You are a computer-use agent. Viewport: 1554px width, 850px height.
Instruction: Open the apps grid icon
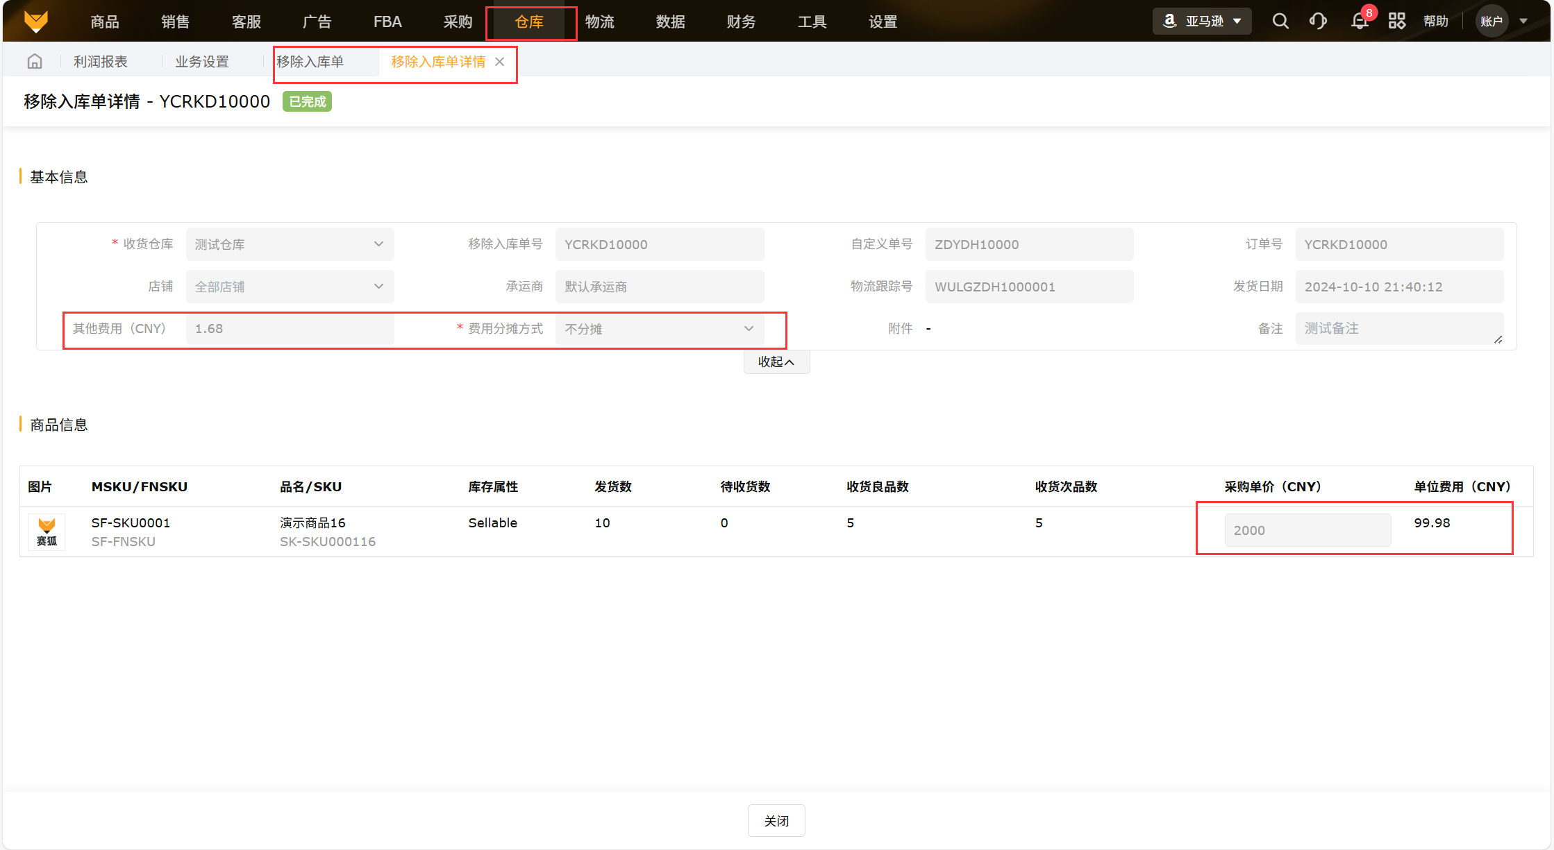1397,21
